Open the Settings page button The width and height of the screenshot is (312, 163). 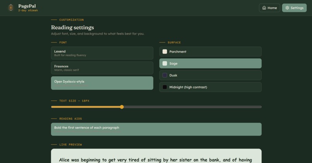tap(294, 8)
